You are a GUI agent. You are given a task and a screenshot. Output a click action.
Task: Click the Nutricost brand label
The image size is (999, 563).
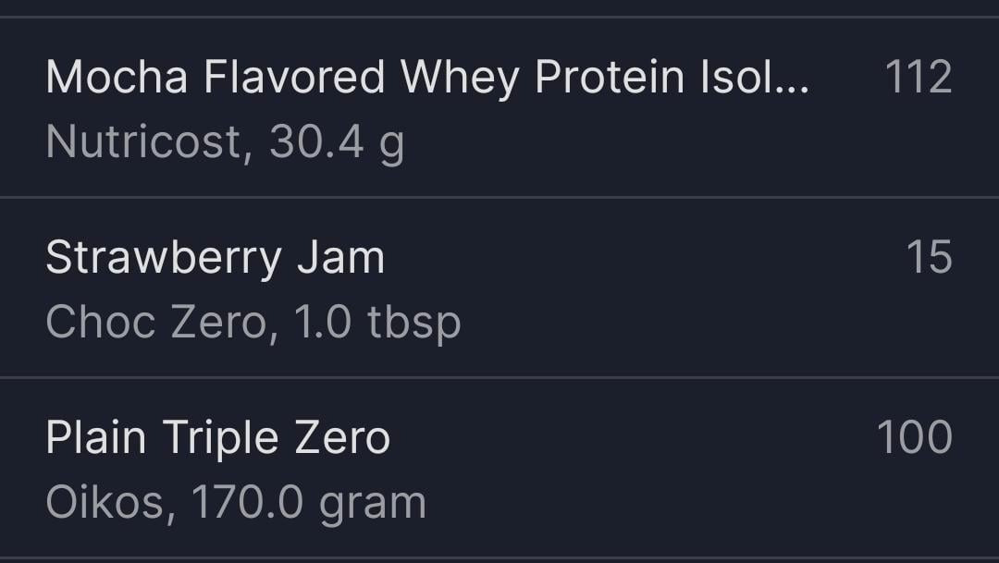point(143,142)
